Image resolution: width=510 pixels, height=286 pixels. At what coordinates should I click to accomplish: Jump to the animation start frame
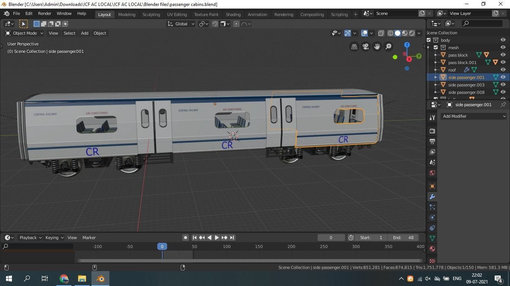click(195, 238)
